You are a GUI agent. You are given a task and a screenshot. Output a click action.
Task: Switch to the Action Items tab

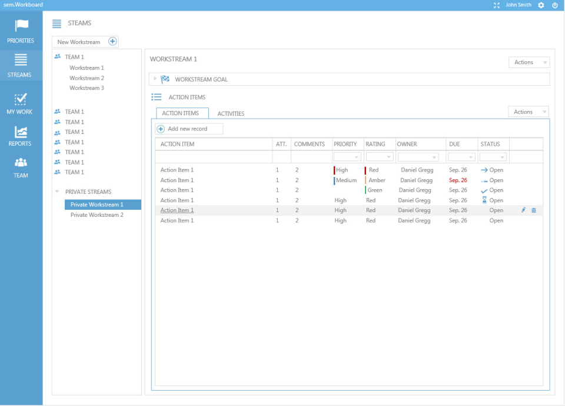(182, 113)
